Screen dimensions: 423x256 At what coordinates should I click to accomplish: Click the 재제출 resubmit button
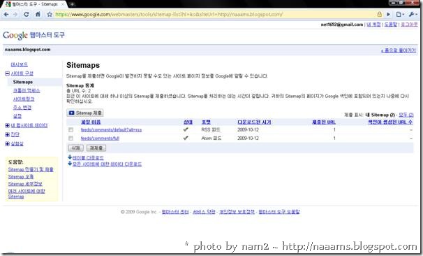(x=96, y=148)
